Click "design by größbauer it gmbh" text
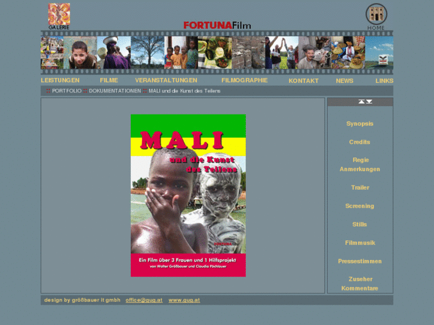434x325 pixels. (x=82, y=300)
